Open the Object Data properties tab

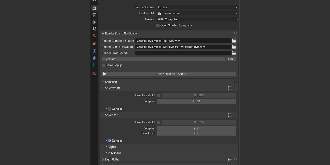(x=94, y=65)
